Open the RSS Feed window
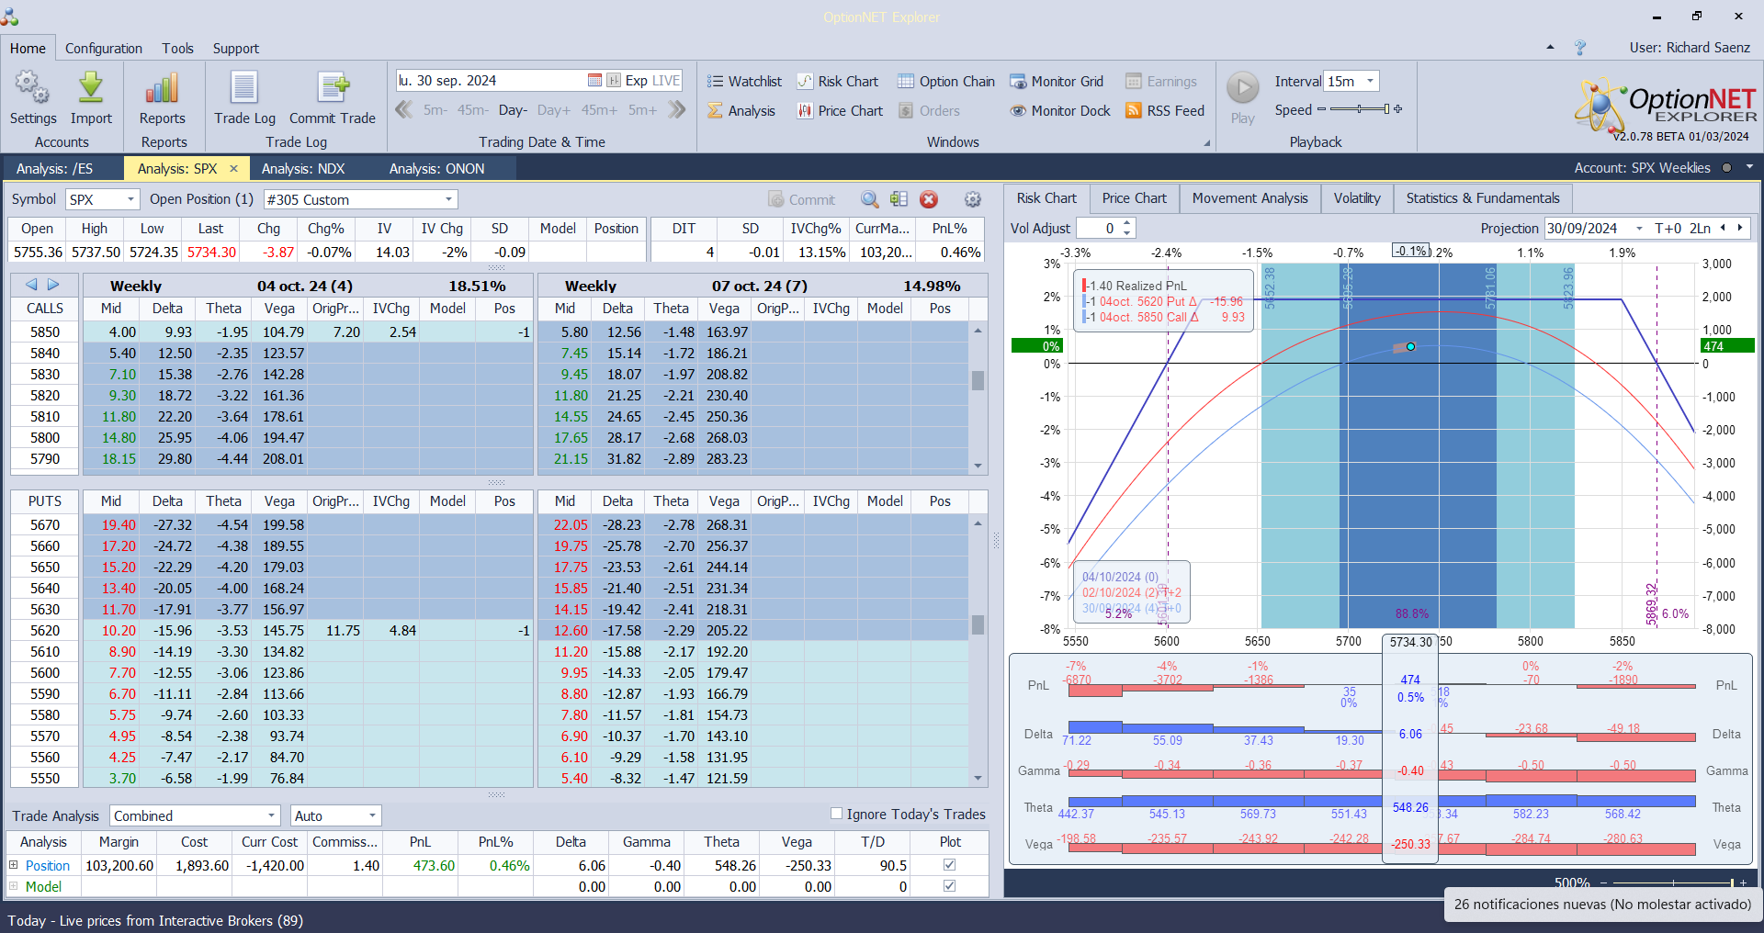The height and width of the screenshot is (933, 1764). (1165, 111)
